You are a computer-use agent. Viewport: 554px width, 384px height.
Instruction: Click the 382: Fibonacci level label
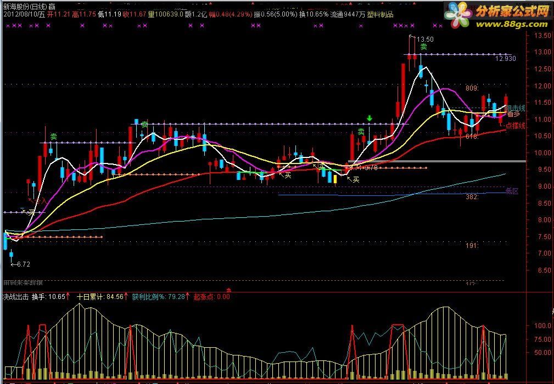(x=472, y=197)
